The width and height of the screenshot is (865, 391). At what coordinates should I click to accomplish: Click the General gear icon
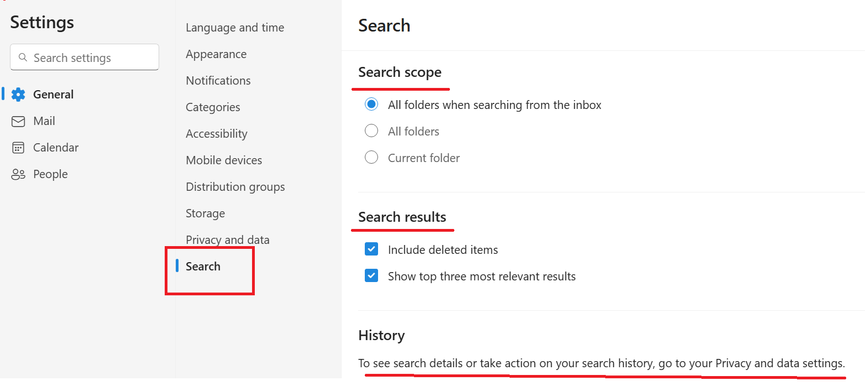coord(18,95)
